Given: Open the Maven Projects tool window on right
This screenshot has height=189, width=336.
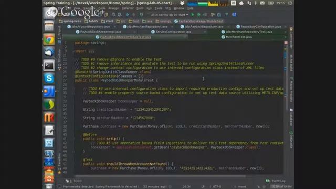Looking at the screenshot, I should tap(291, 89).
